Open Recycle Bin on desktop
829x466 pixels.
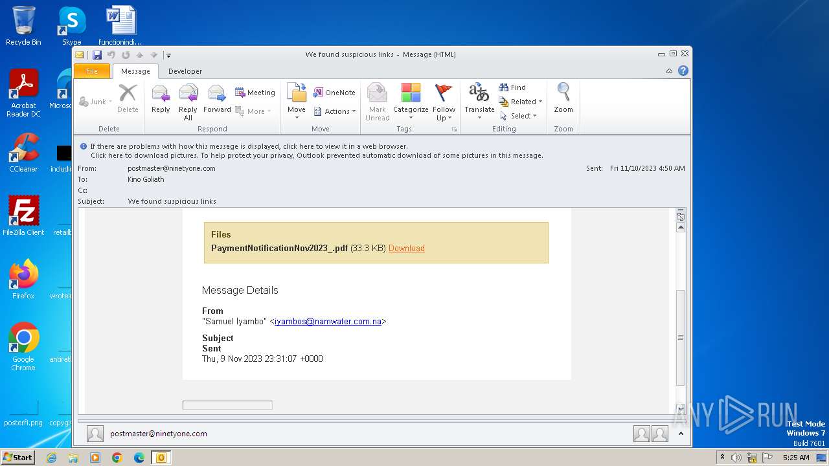[x=23, y=26]
